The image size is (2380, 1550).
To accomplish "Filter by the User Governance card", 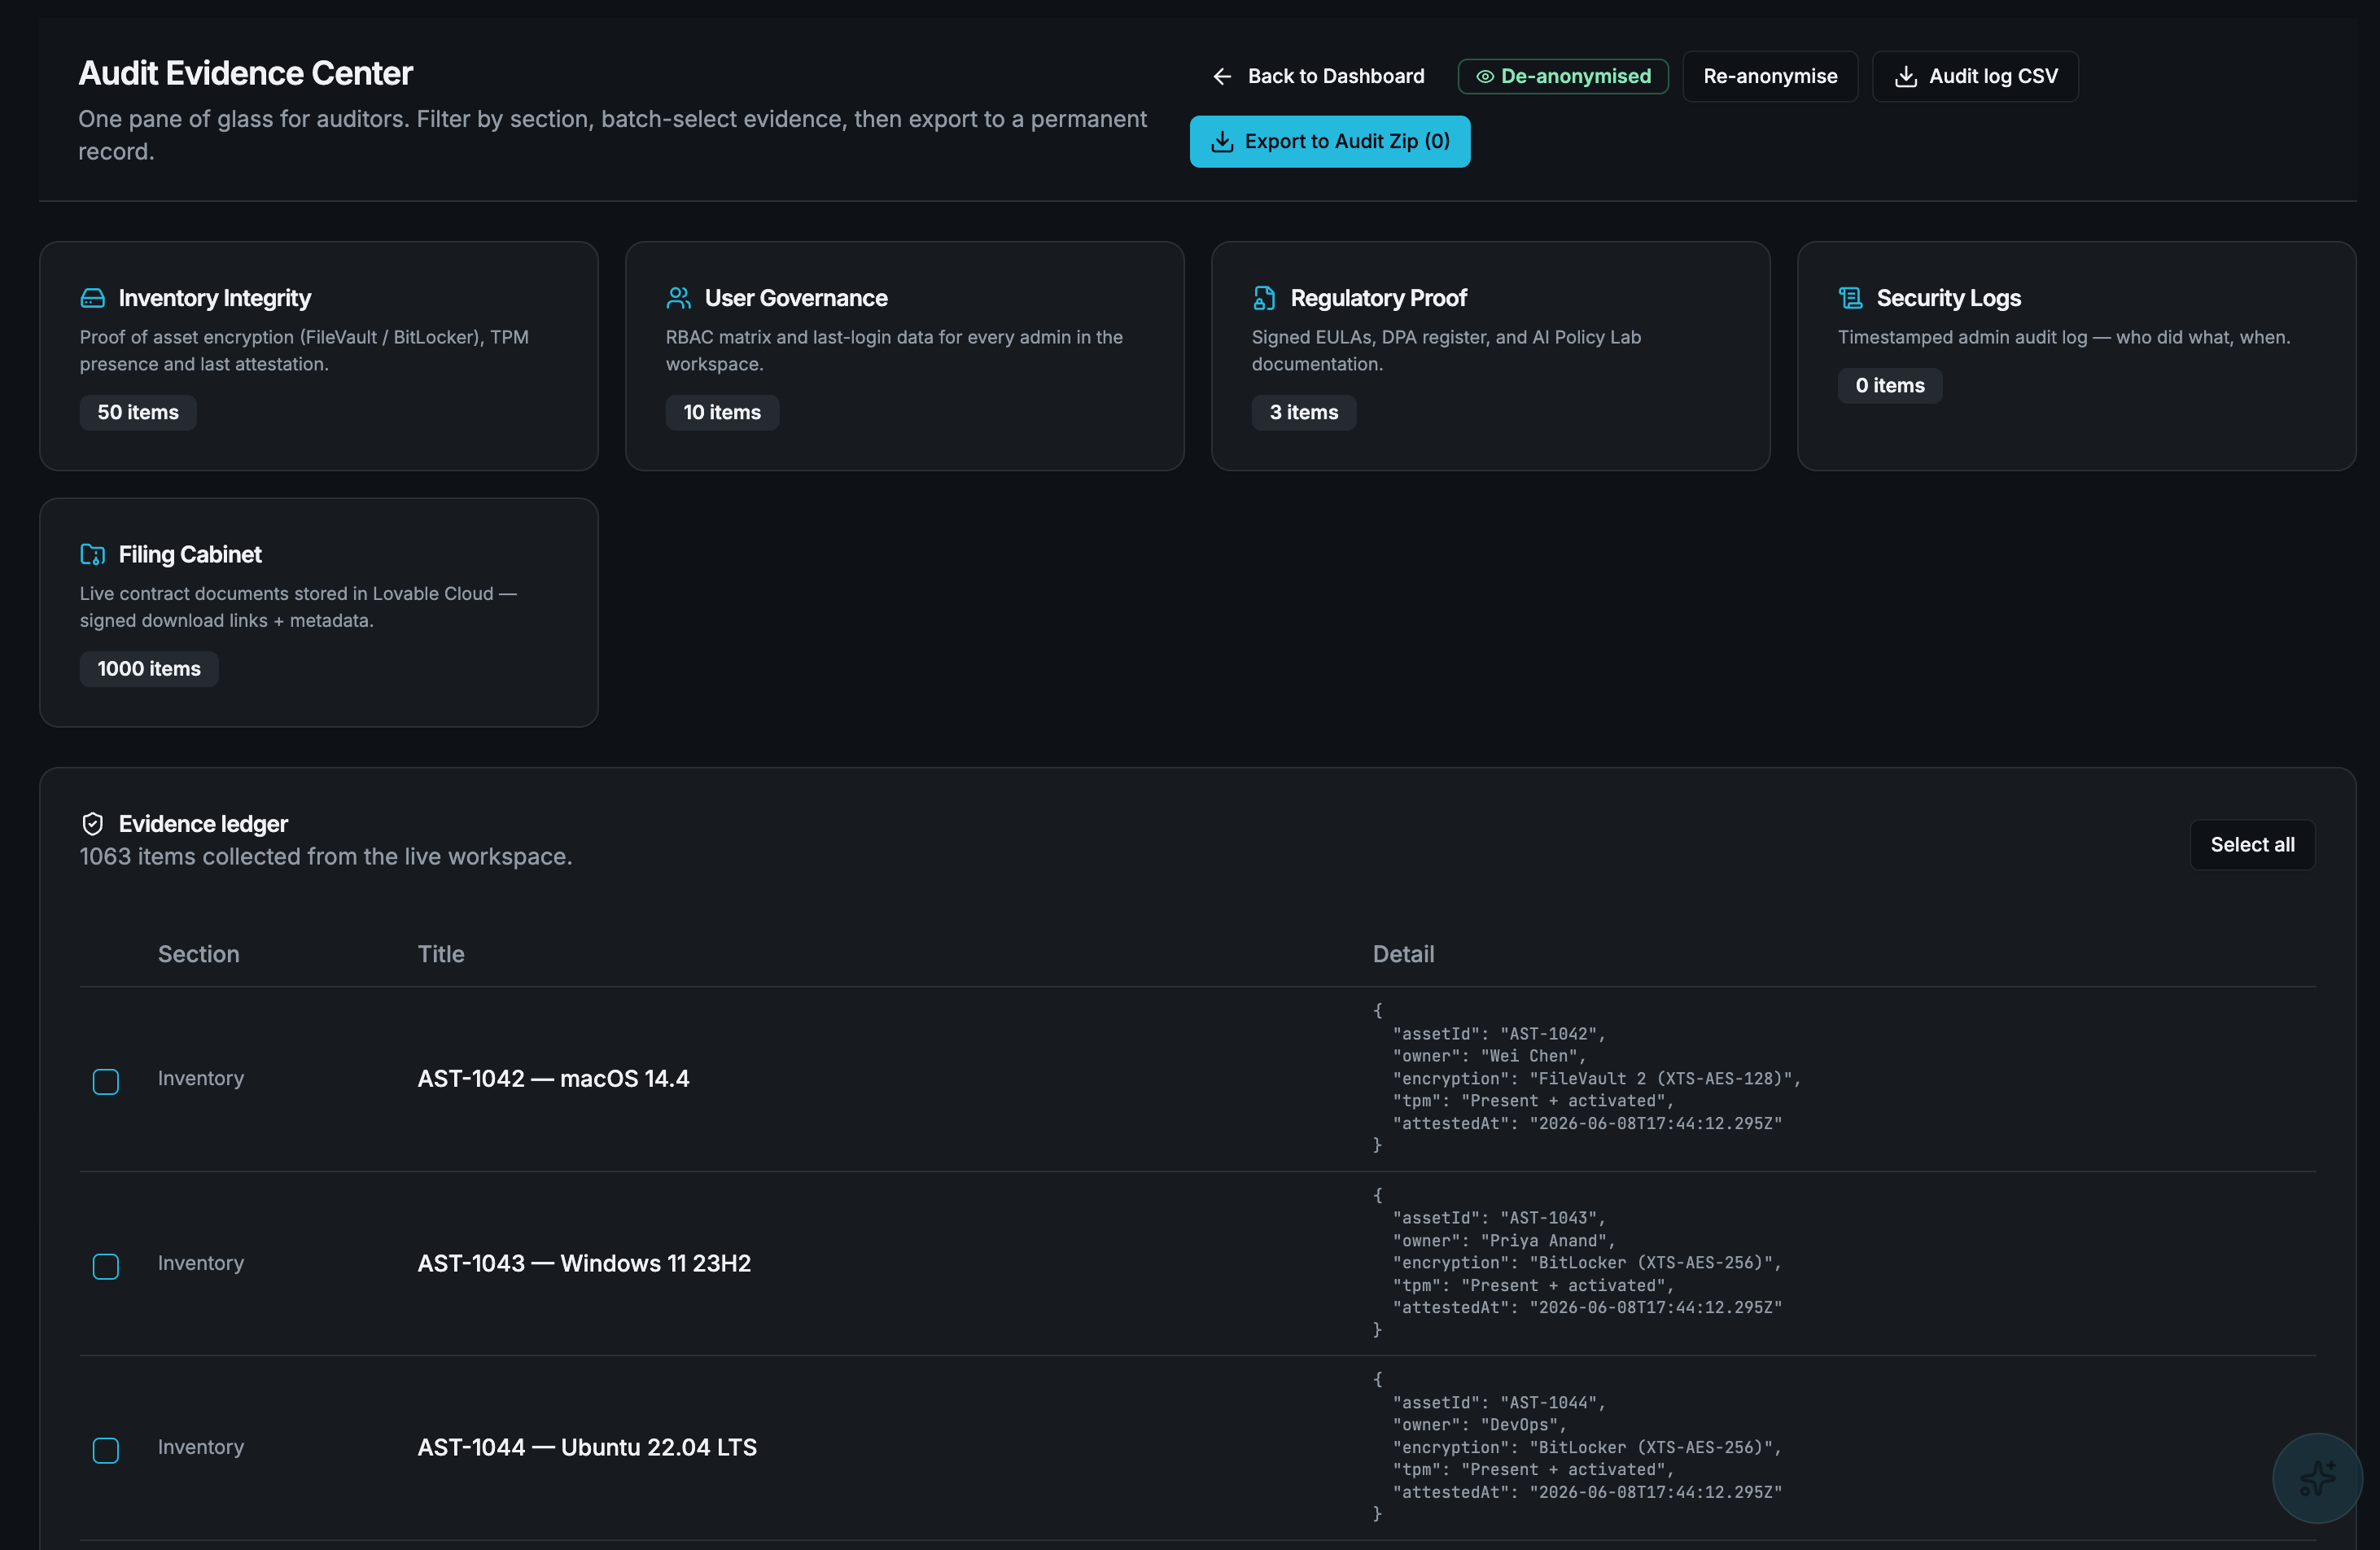I will (905, 356).
